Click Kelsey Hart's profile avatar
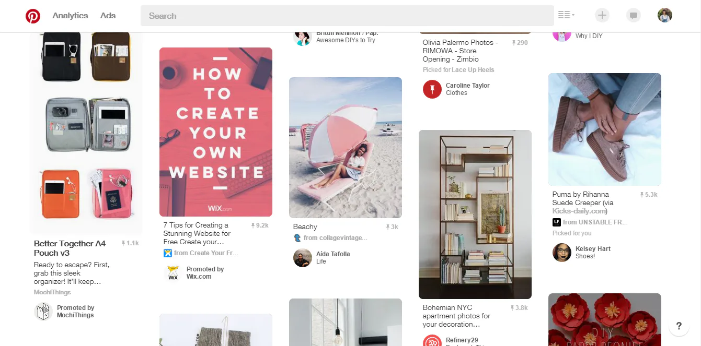701x346 pixels. (562, 253)
